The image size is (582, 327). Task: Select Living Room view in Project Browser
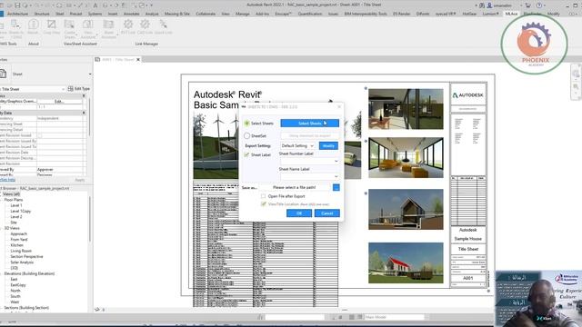point(21,251)
